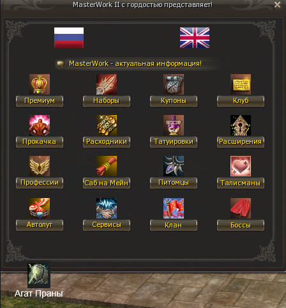Open the keyhole icon above Расширения
The height and width of the screenshot is (308, 286).
[241, 125]
